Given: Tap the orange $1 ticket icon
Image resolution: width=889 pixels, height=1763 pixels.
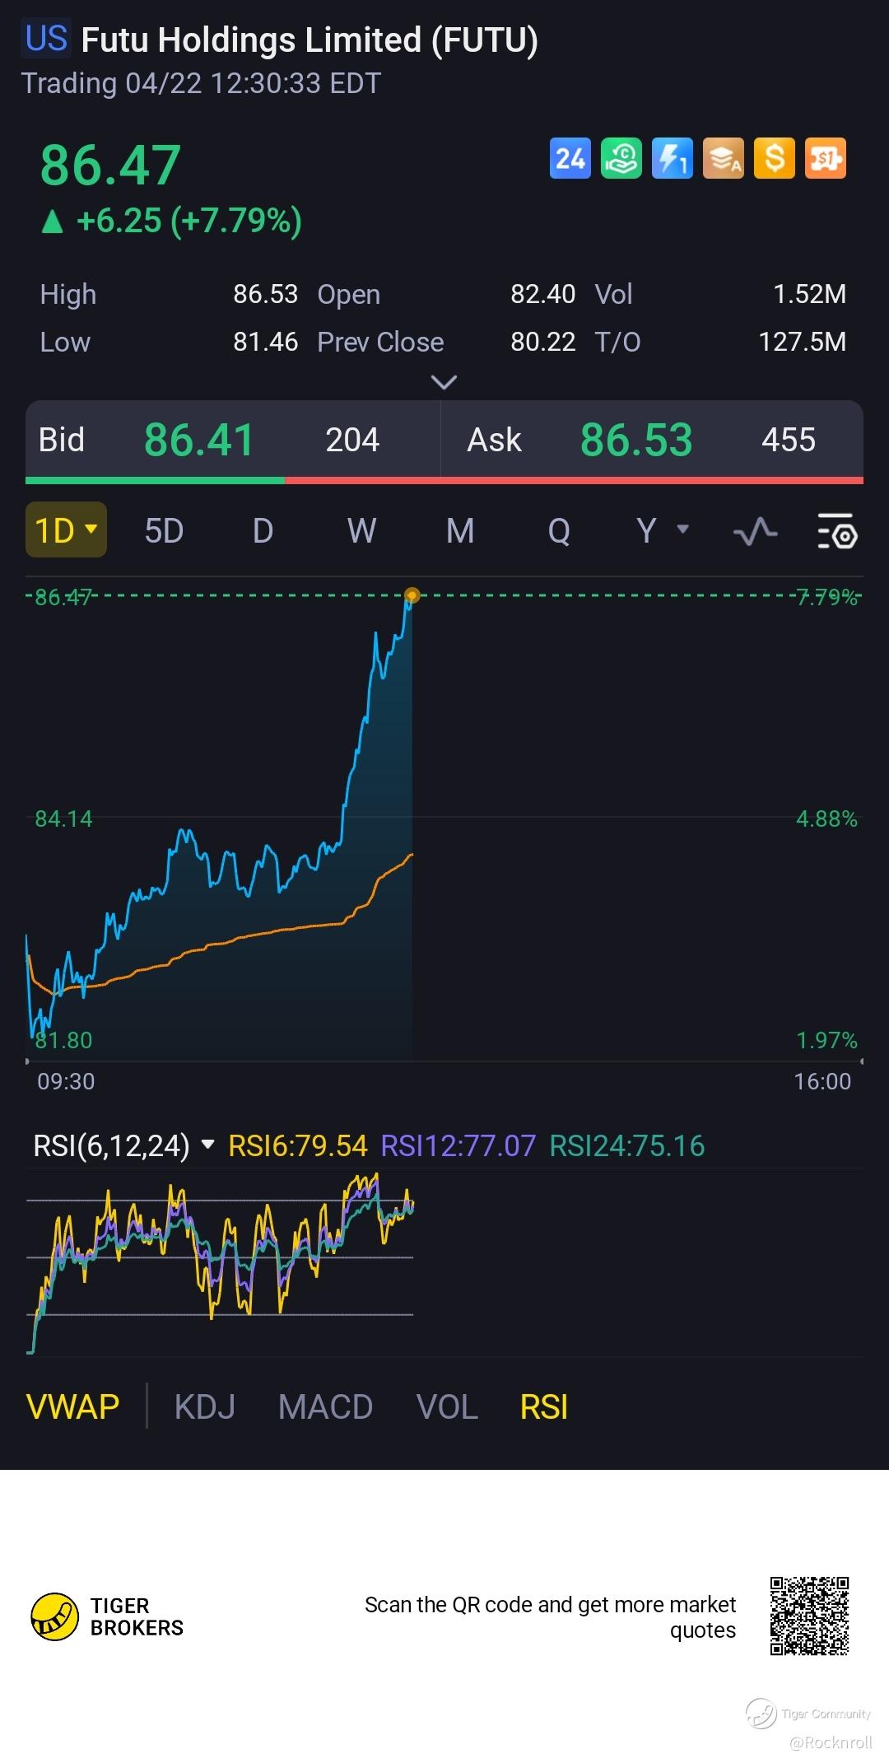Looking at the screenshot, I should (x=825, y=158).
